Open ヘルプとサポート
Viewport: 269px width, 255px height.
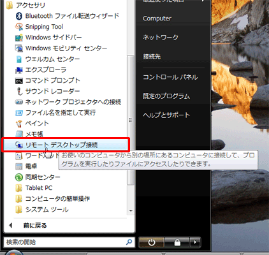[x=166, y=115]
